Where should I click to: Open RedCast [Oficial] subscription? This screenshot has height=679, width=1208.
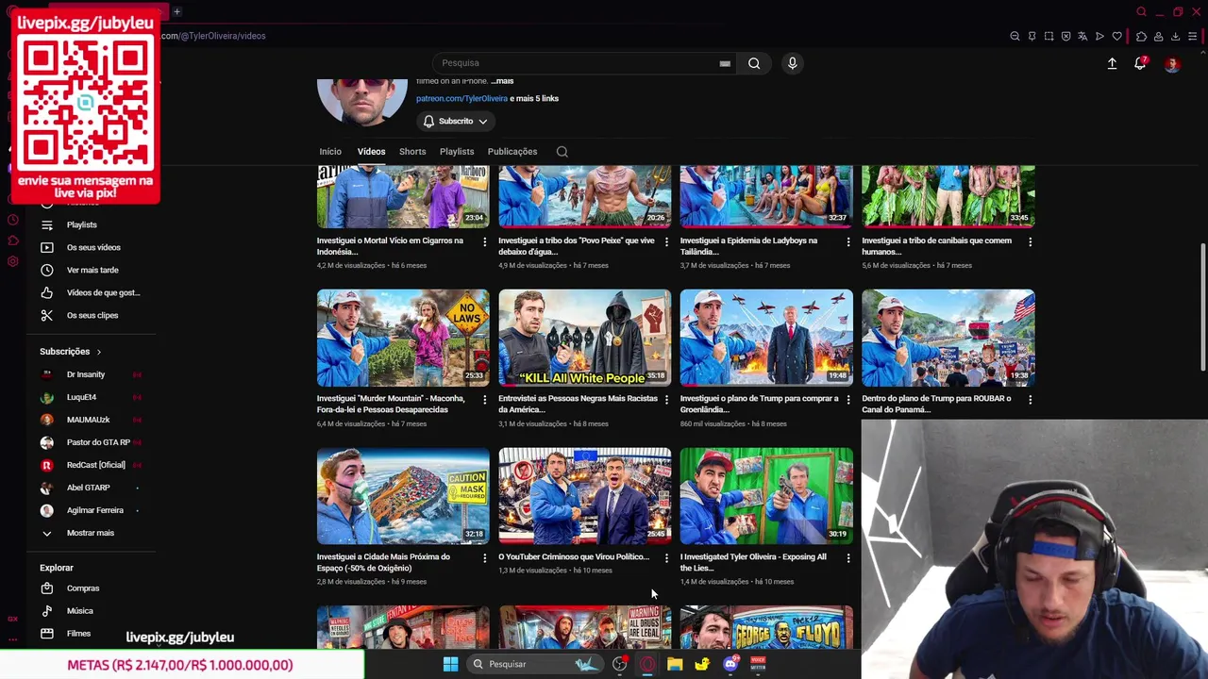pyautogui.click(x=95, y=465)
